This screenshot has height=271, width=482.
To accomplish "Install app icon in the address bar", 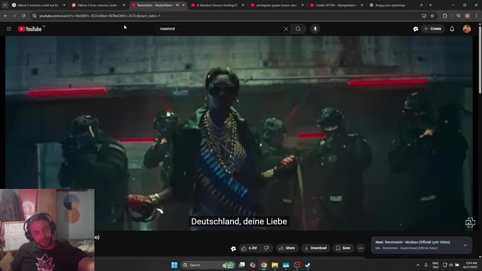I will pyautogui.click(x=424, y=16).
